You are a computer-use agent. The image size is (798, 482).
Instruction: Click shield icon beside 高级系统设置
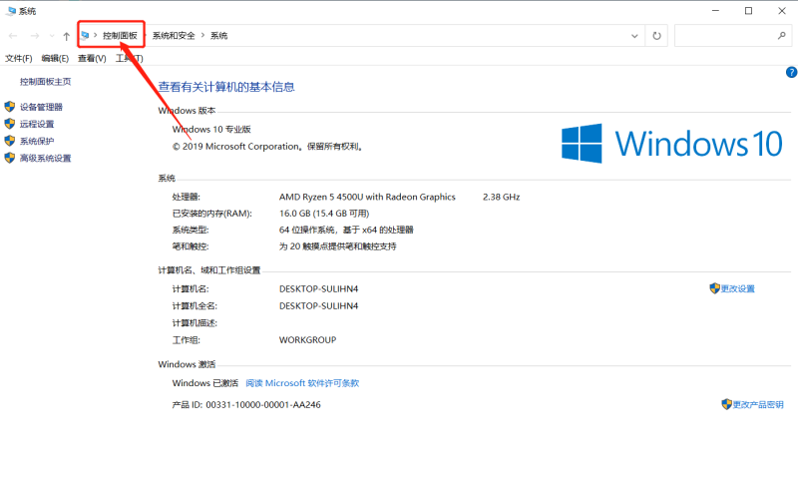pos(10,158)
